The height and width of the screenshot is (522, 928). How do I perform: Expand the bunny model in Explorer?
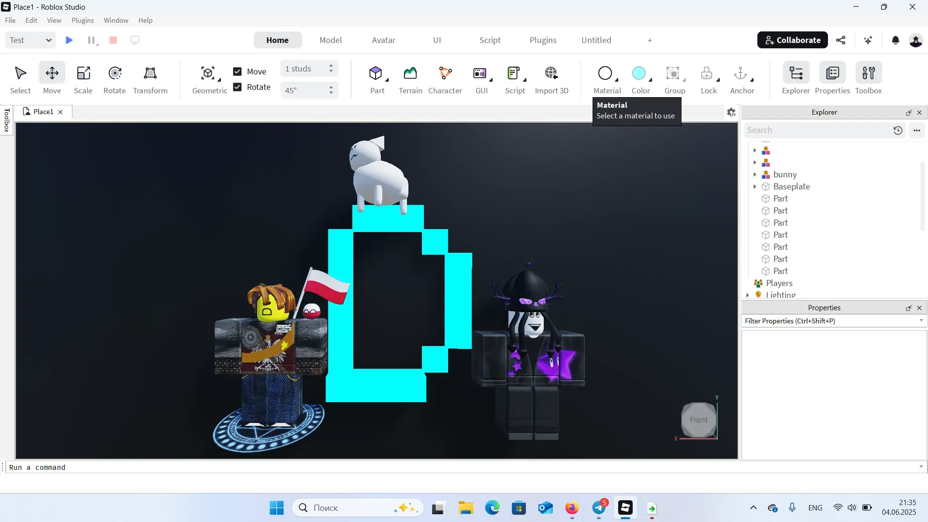[754, 174]
